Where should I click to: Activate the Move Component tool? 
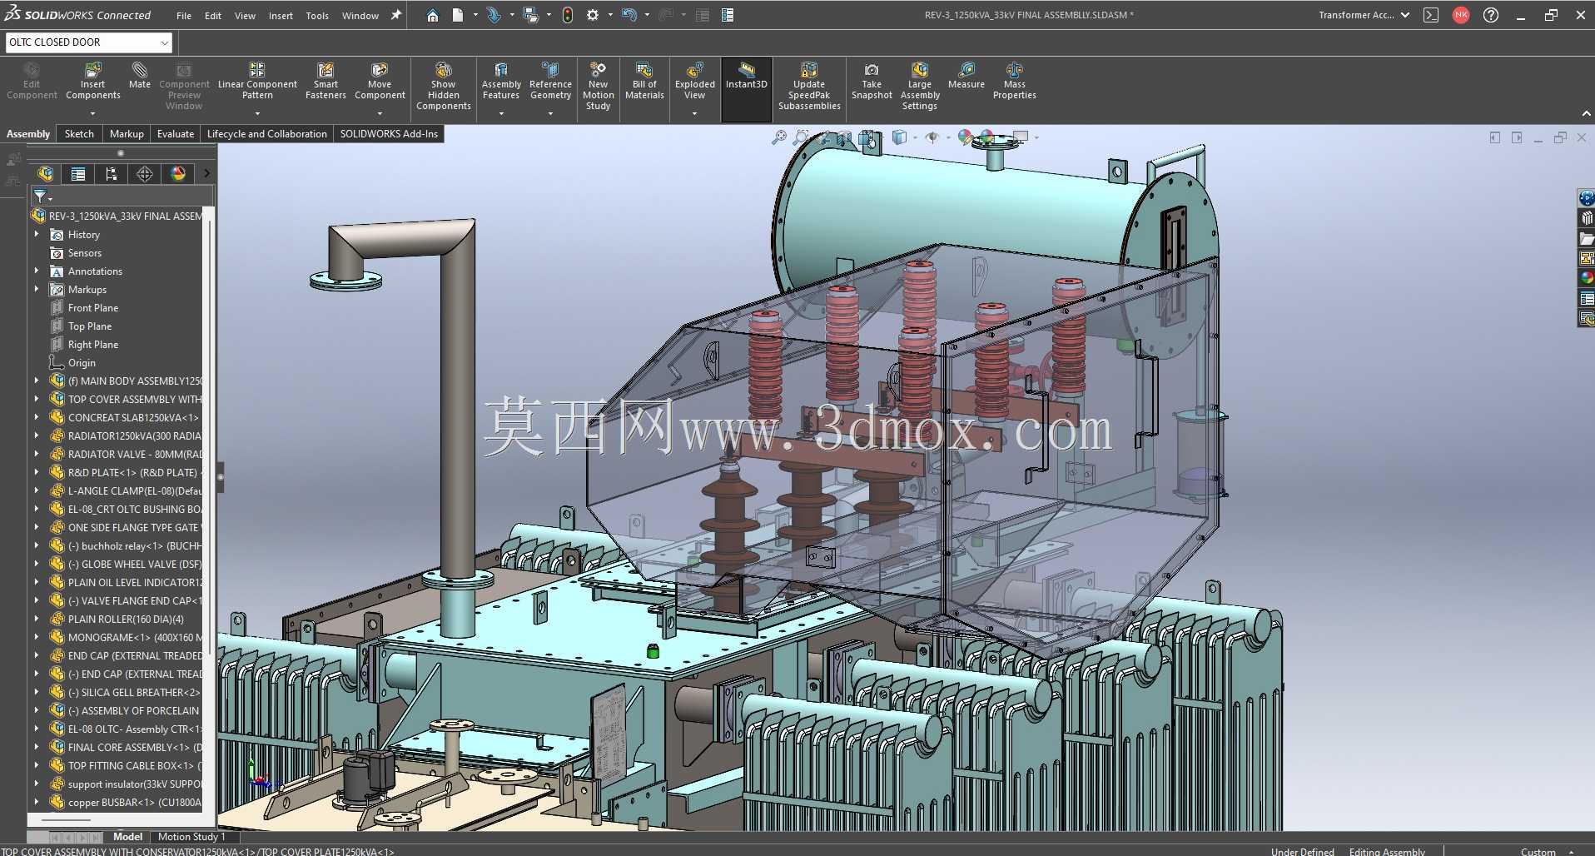tap(380, 82)
